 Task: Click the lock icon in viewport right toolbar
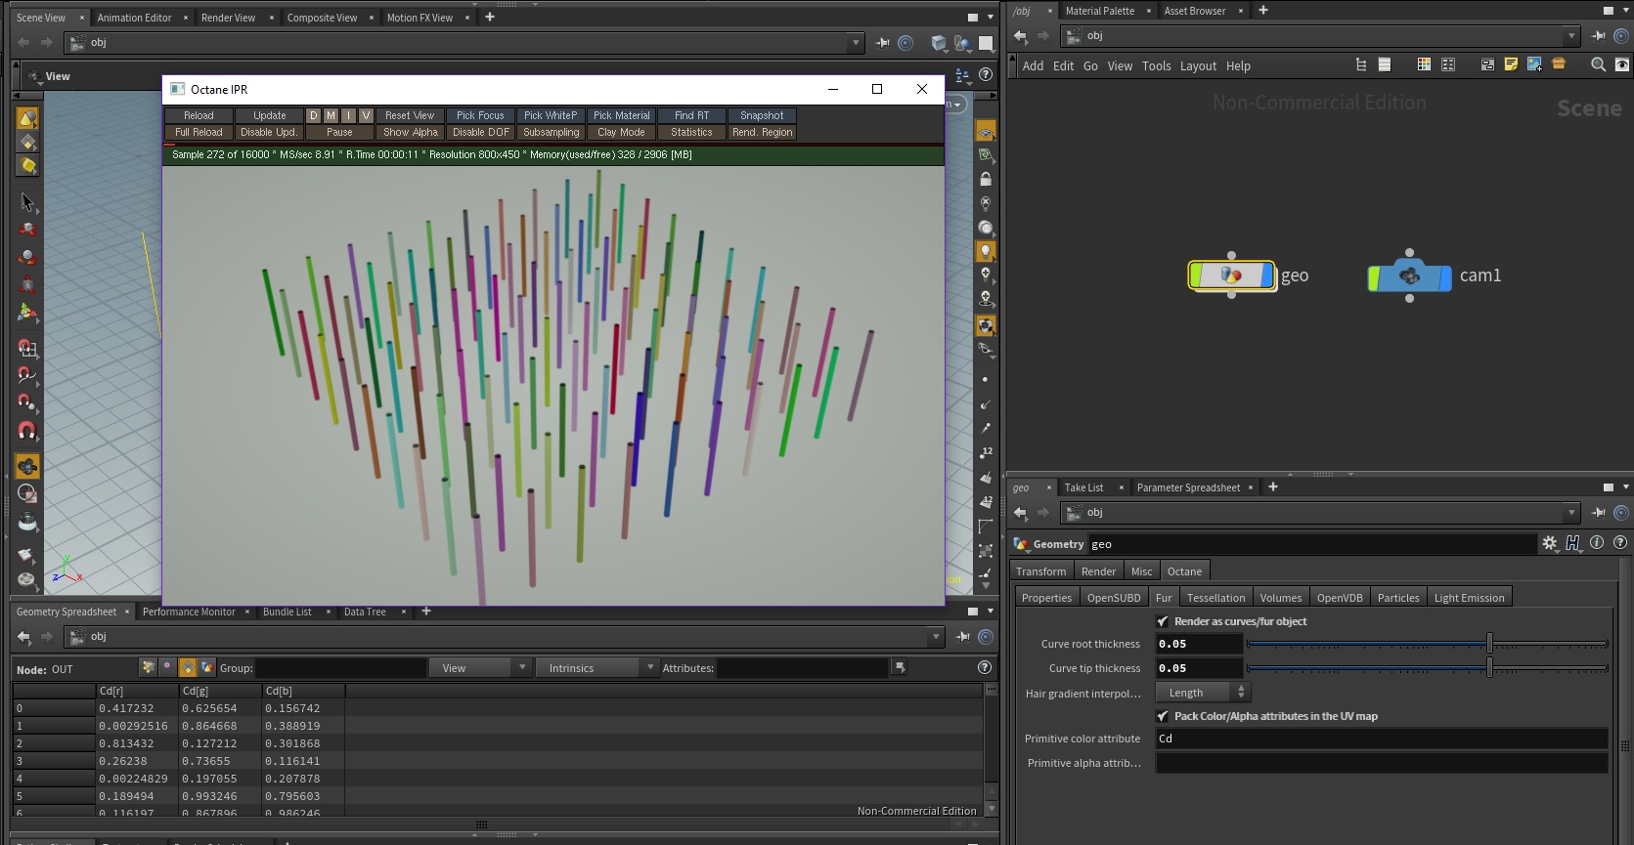click(x=986, y=180)
